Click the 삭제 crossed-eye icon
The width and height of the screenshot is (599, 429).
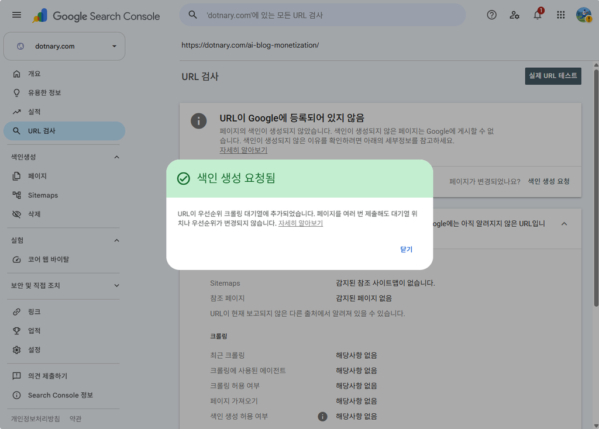[16, 214]
